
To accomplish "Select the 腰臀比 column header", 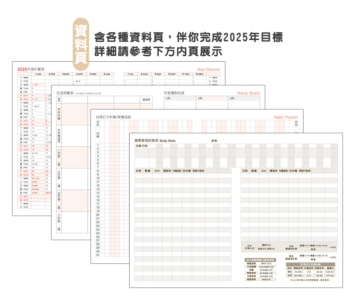I will [330, 268].
